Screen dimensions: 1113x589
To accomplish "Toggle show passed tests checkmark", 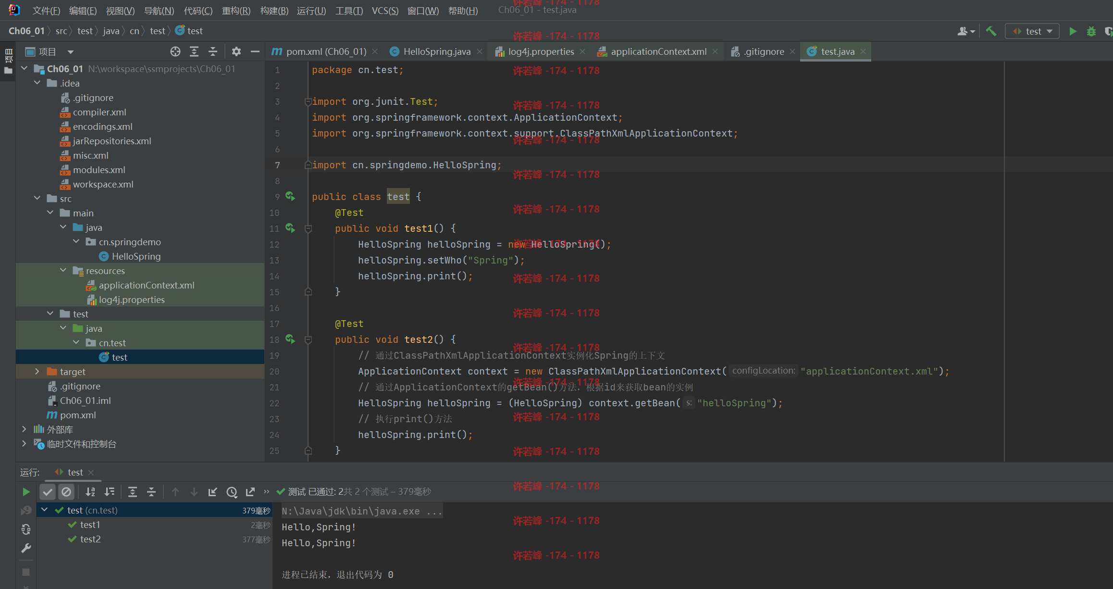I will coord(47,492).
